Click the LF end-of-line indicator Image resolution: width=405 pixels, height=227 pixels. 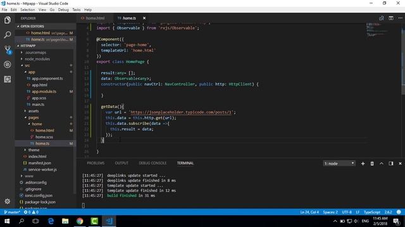(358, 212)
